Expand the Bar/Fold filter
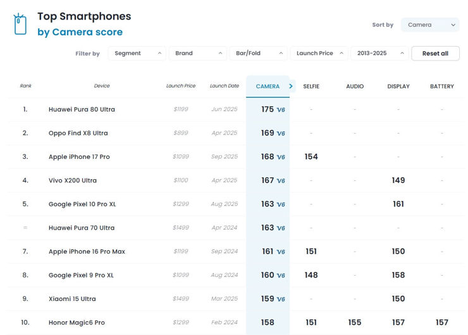Image resolution: width=468 pixels, height=335 pixels. [x=258, y=54]
